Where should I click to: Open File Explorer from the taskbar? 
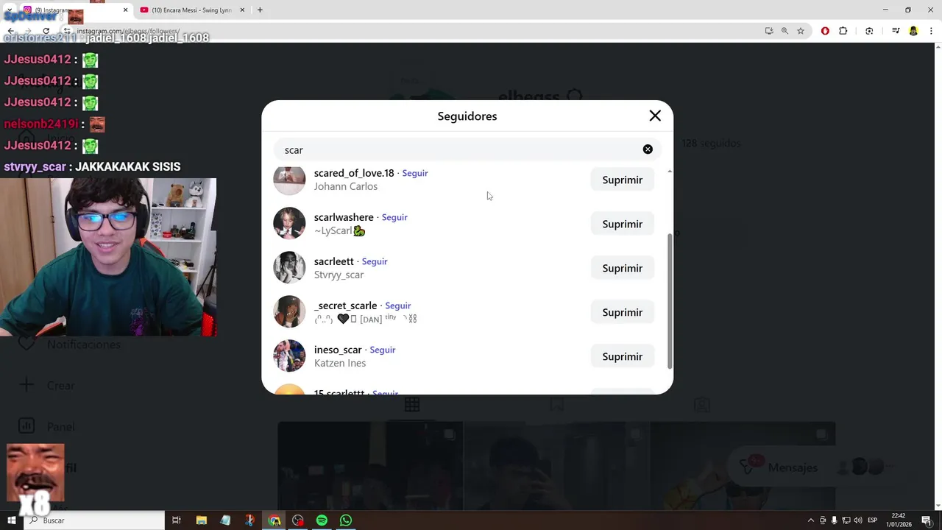(201, 520)
